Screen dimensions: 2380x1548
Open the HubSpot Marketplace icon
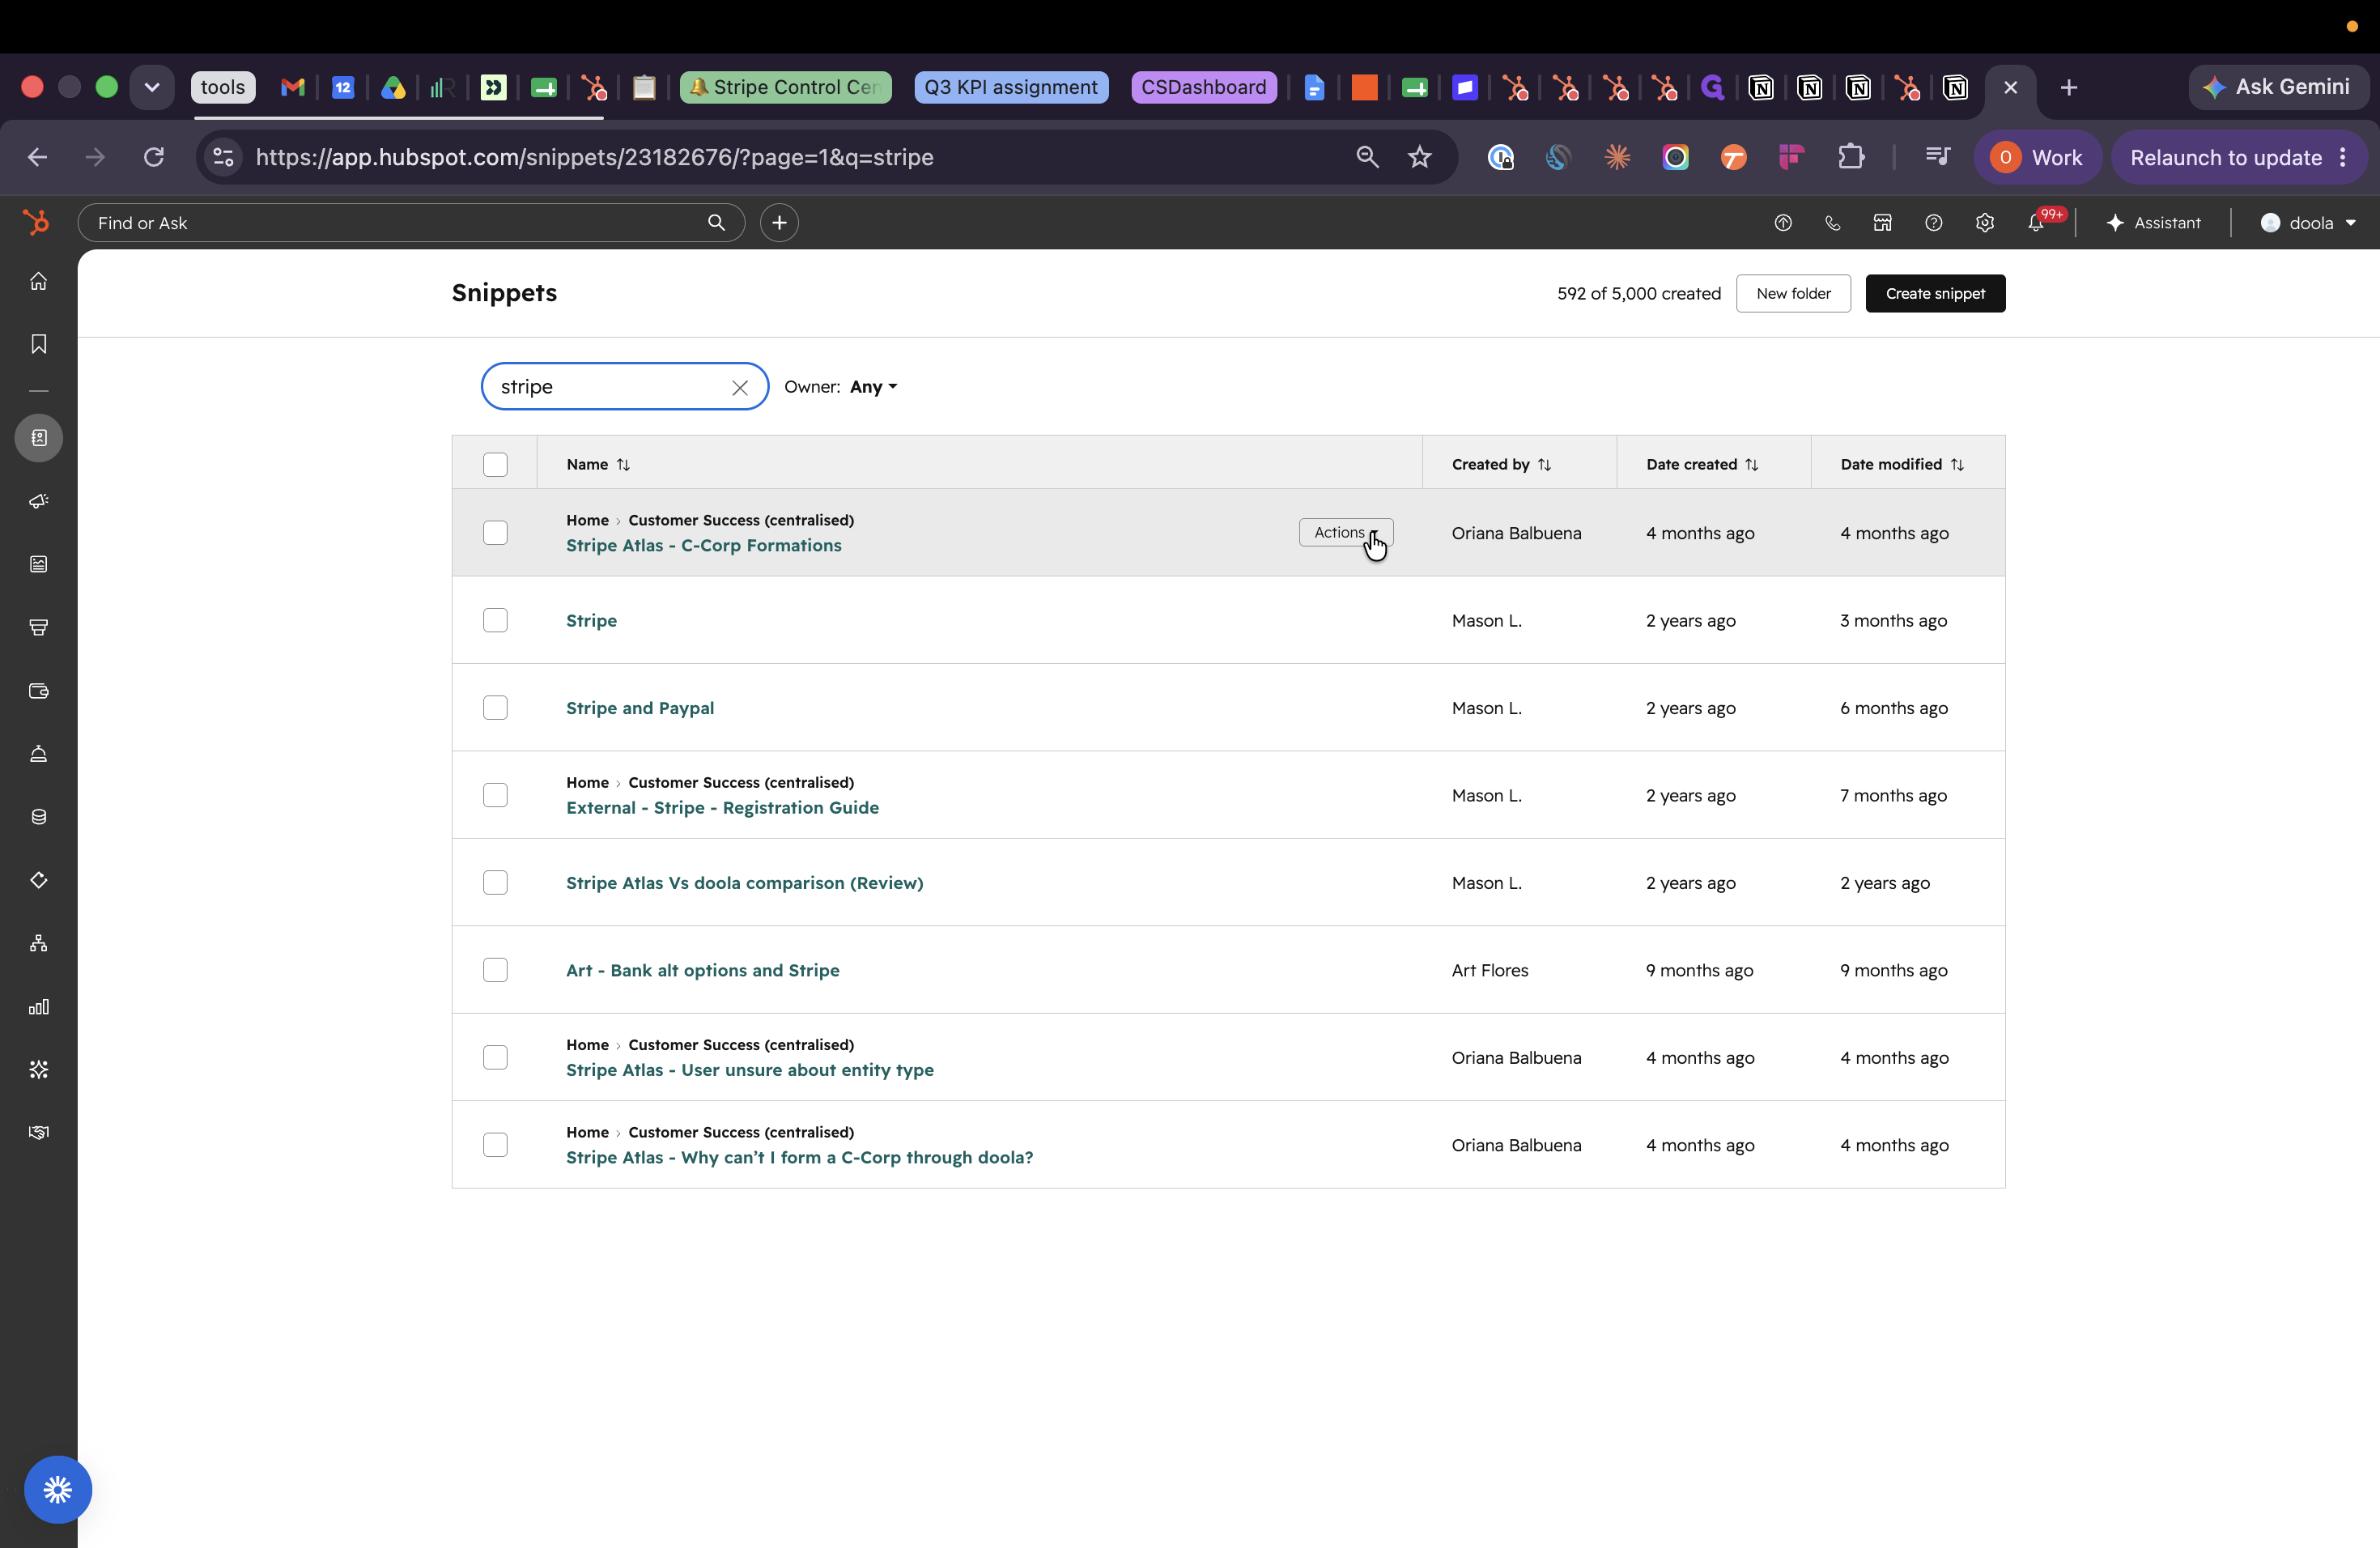coord(1882,223)
